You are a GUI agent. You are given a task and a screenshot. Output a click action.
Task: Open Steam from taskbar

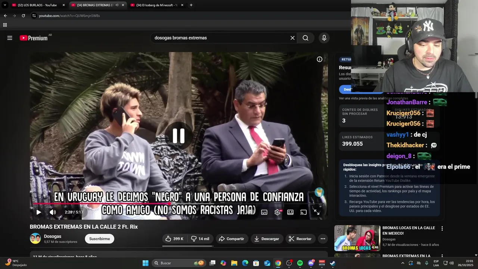tap(332, 263)
